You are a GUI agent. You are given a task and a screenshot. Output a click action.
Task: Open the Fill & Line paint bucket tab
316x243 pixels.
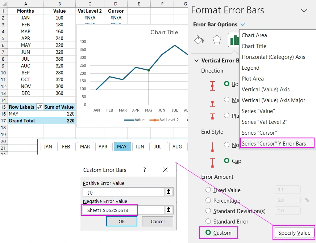tap(199, 40)
